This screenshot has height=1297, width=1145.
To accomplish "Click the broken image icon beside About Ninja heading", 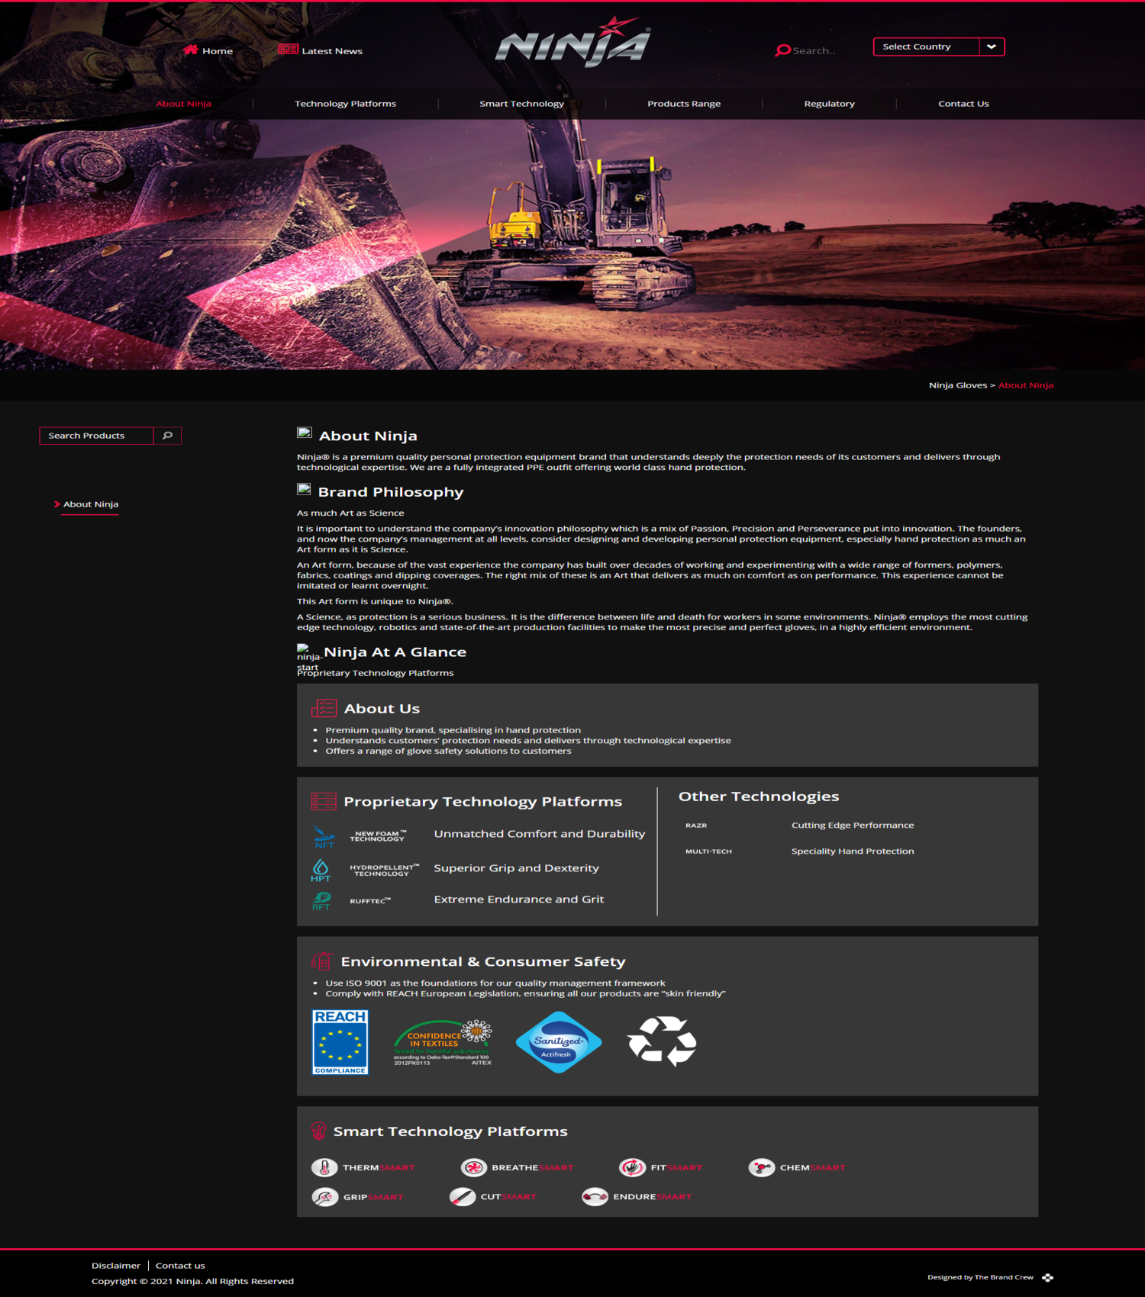I will (304, 433).
